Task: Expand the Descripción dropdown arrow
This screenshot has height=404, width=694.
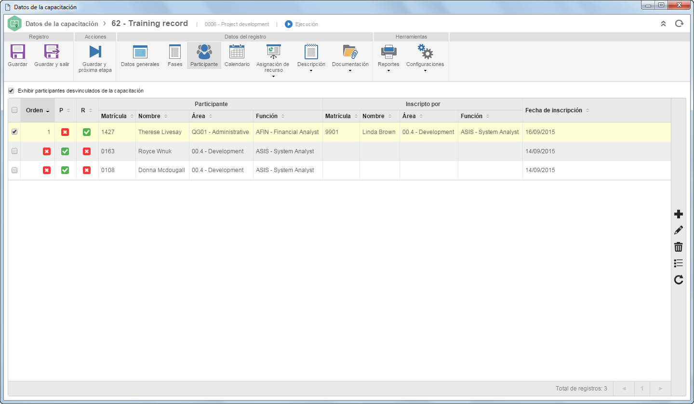Action: tap(311, 71)
